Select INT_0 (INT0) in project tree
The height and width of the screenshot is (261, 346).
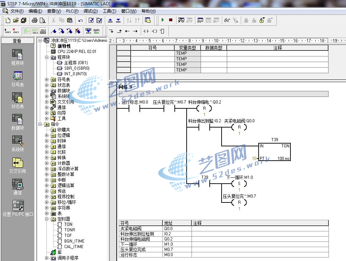[x=75, y=74]
